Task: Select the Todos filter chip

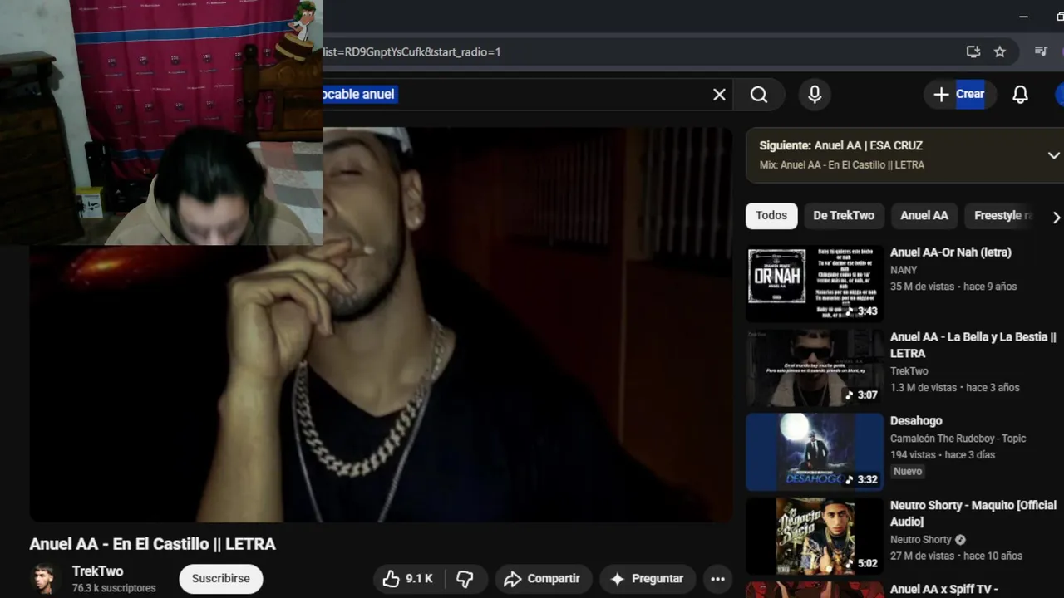Action: (x=771, y=216)
